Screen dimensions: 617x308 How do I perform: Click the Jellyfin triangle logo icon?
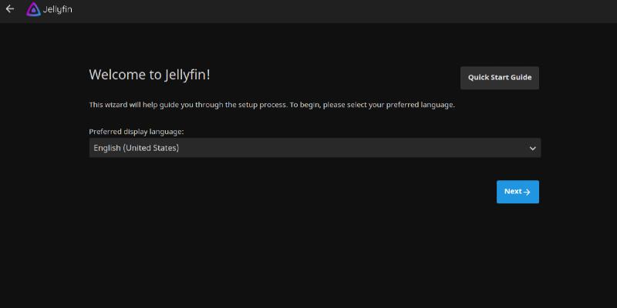tap(33, 10)
